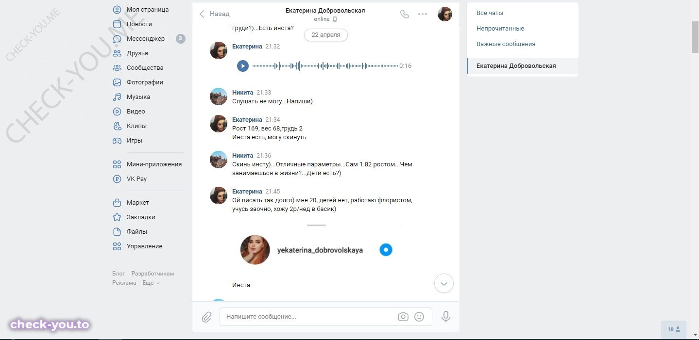Open the Разработчикам footer link

pyautogui.click(x=153, y=274)
